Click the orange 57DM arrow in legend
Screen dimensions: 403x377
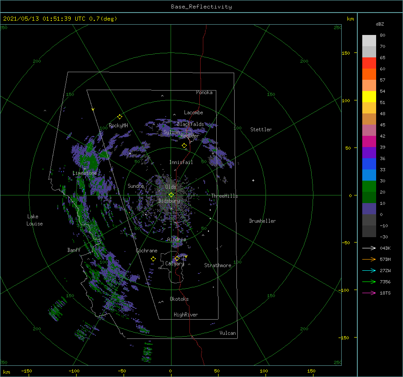(369, 260)
